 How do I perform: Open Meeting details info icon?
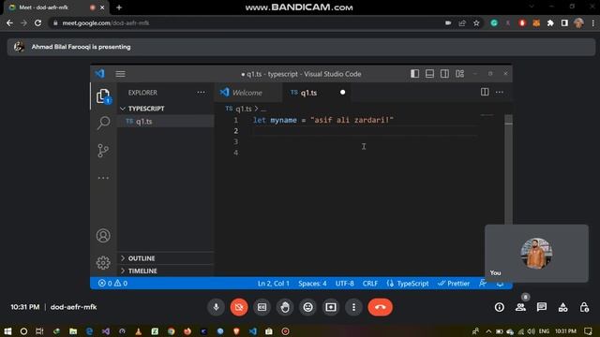click(x=500, y=307)
